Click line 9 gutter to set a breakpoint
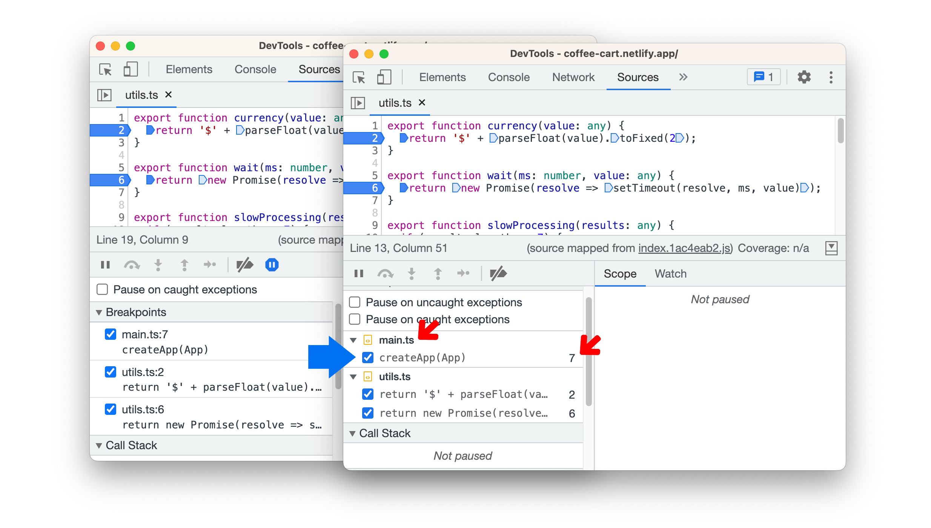This screenshot has height=528, width=931. 374,225
